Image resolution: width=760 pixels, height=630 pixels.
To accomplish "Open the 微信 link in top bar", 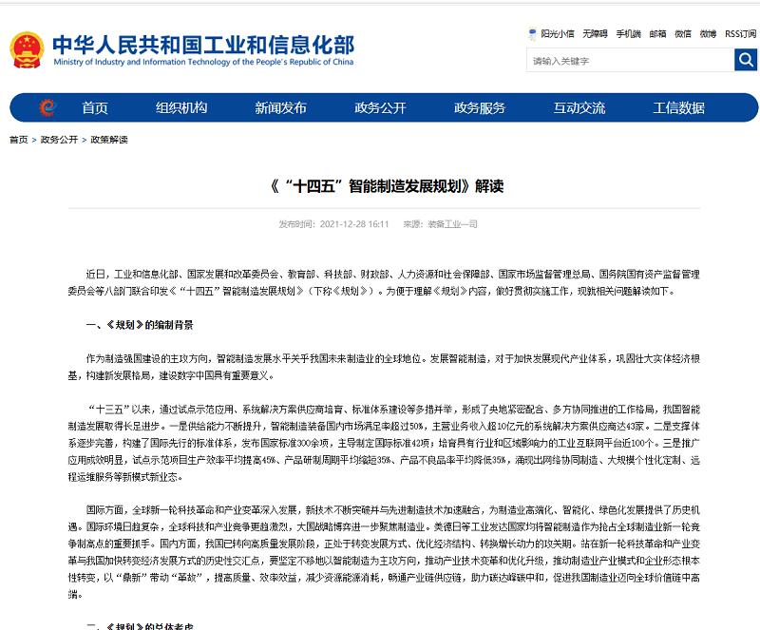I will 682,34.
